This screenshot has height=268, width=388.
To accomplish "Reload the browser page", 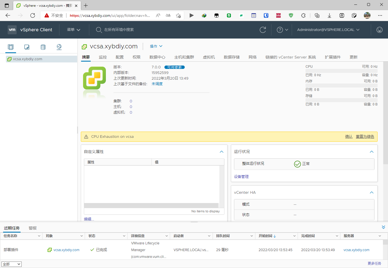I will coord(33,15).
